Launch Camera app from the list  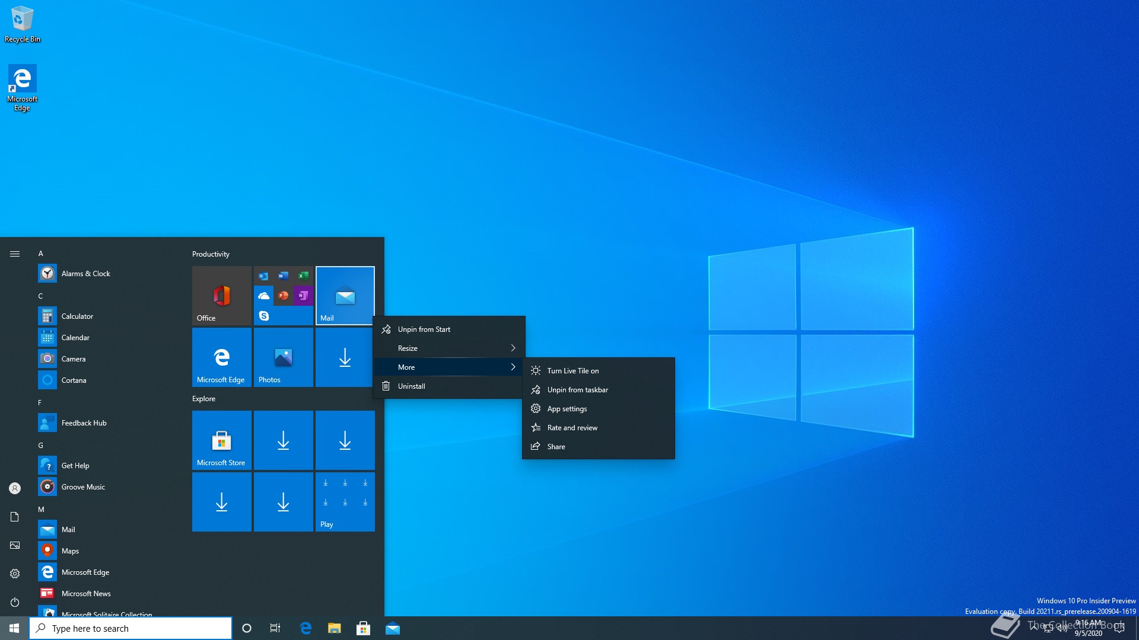point(110,359)
